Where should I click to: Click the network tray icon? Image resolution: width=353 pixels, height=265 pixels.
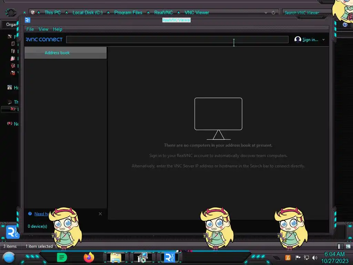pos(306,257)
